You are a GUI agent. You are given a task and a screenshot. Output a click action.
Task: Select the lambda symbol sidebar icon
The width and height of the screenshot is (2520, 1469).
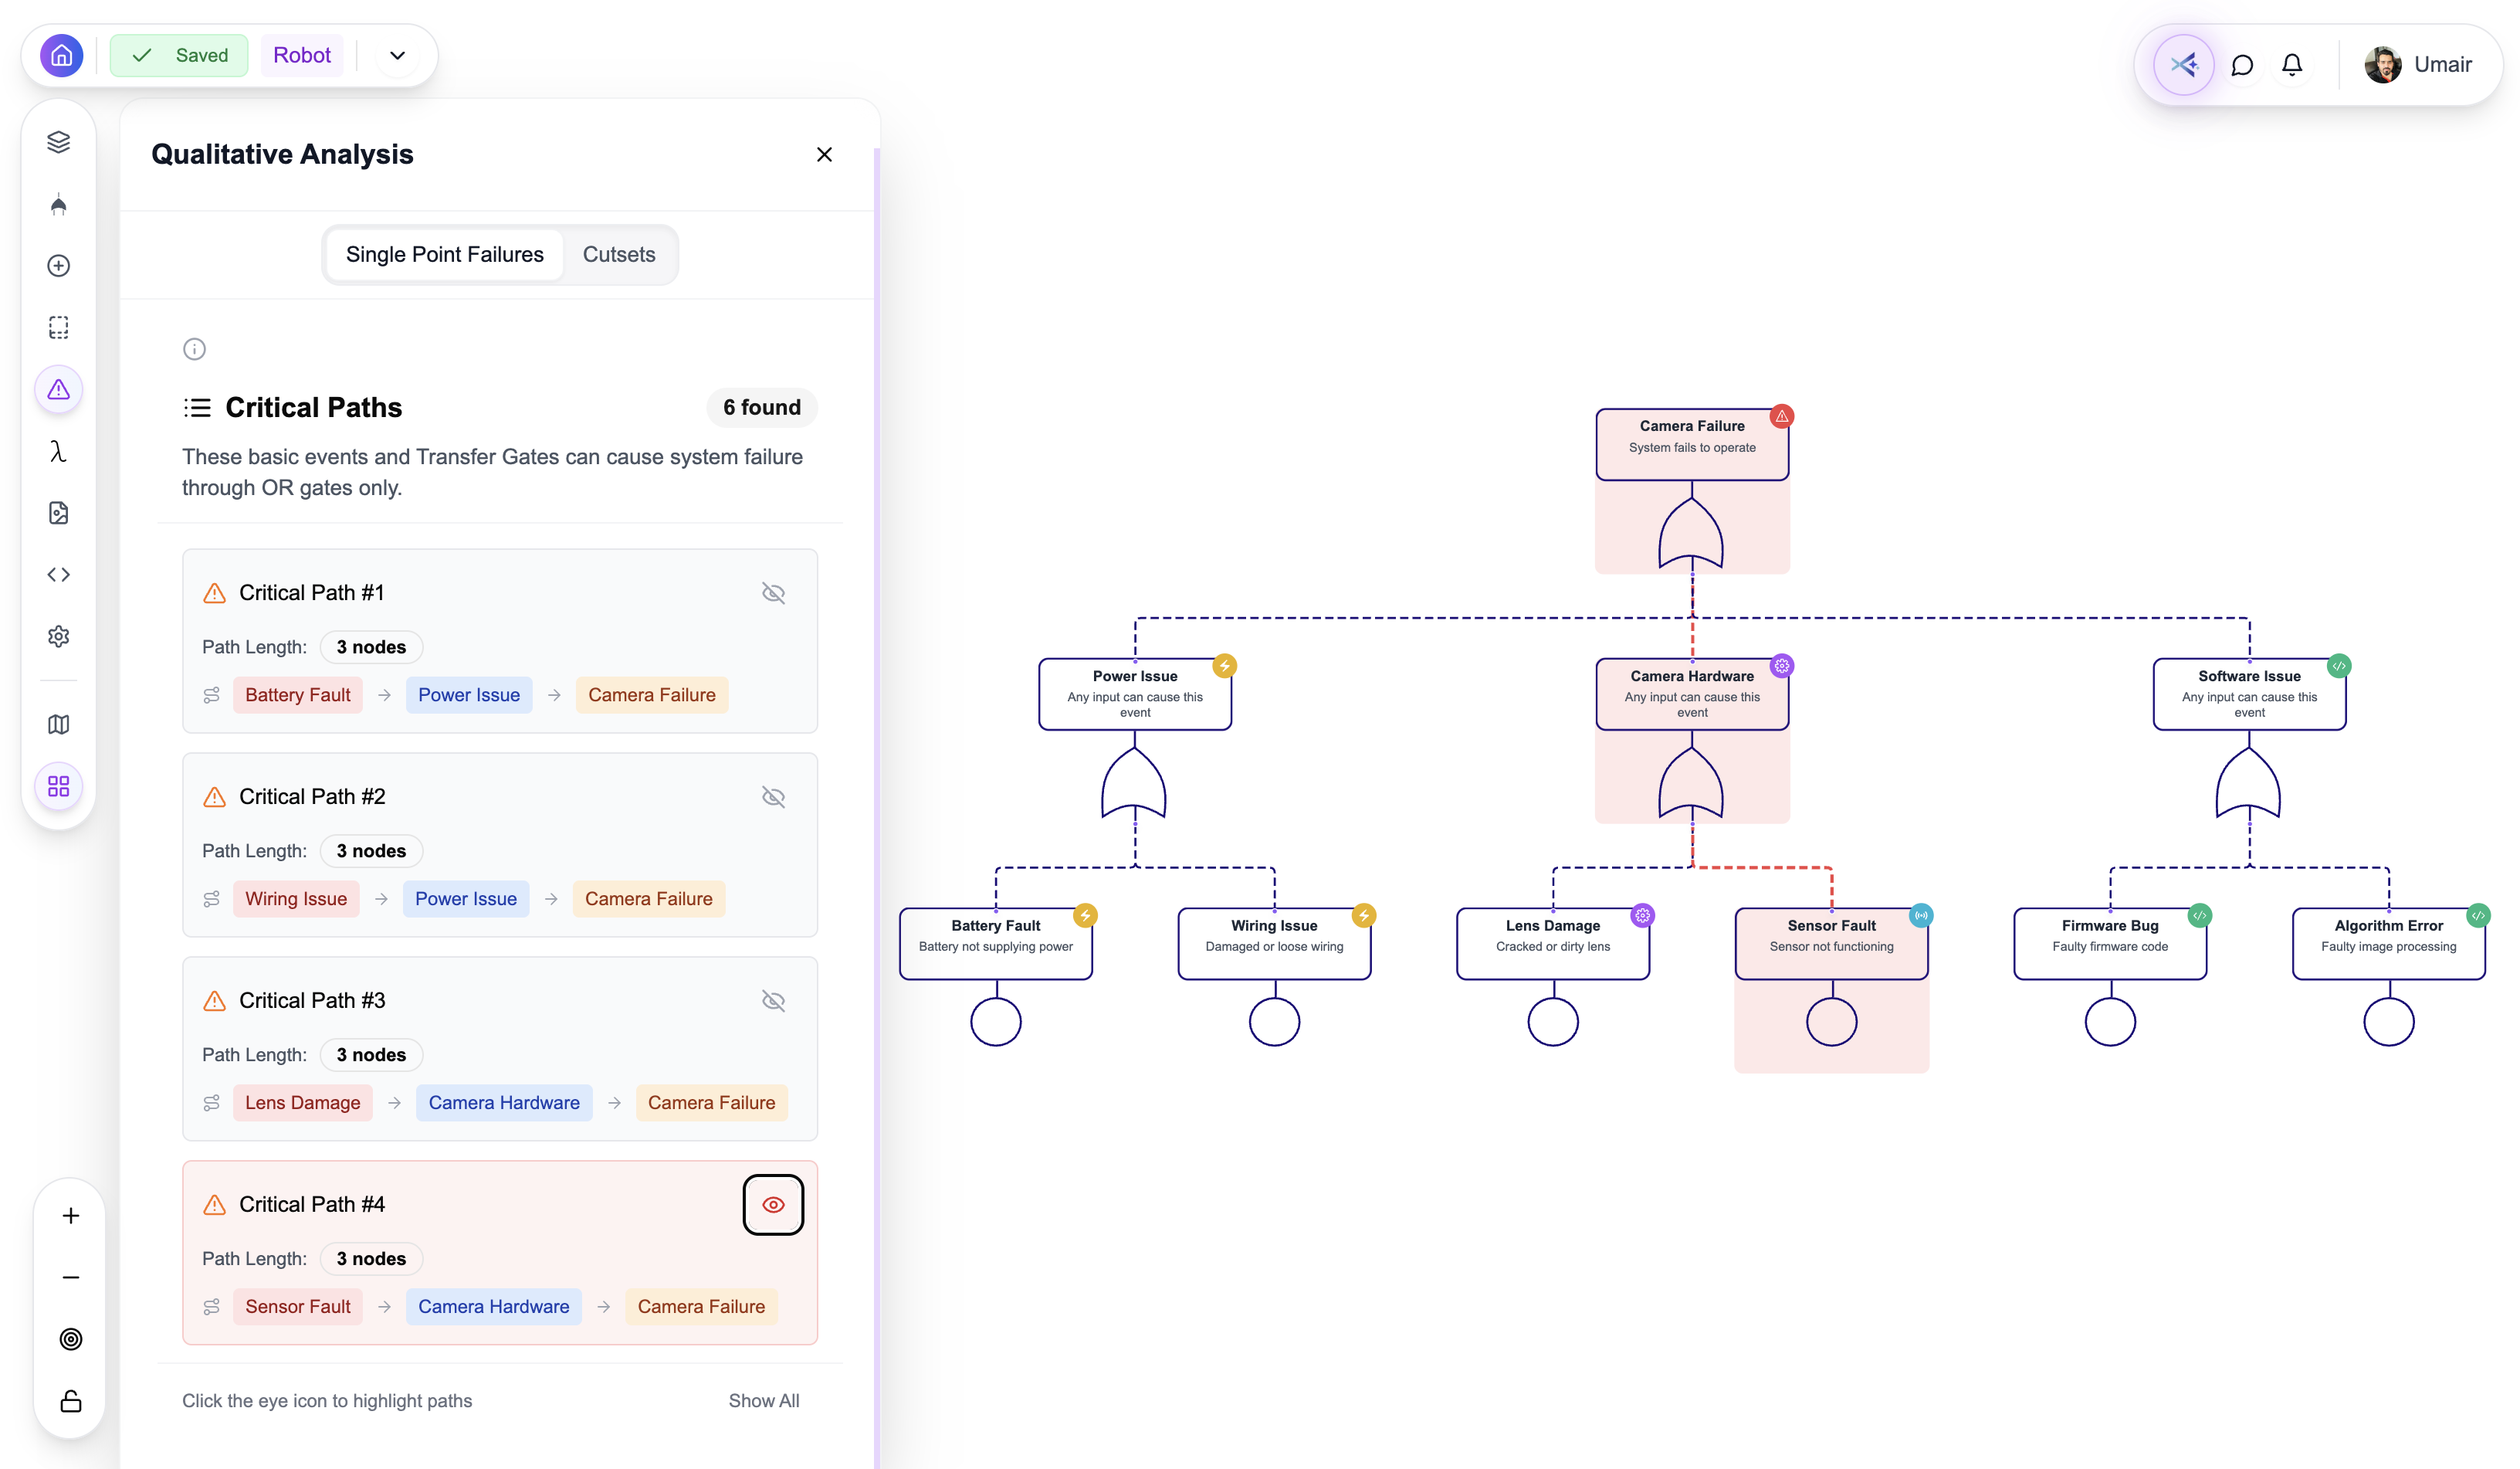(58, 451)
